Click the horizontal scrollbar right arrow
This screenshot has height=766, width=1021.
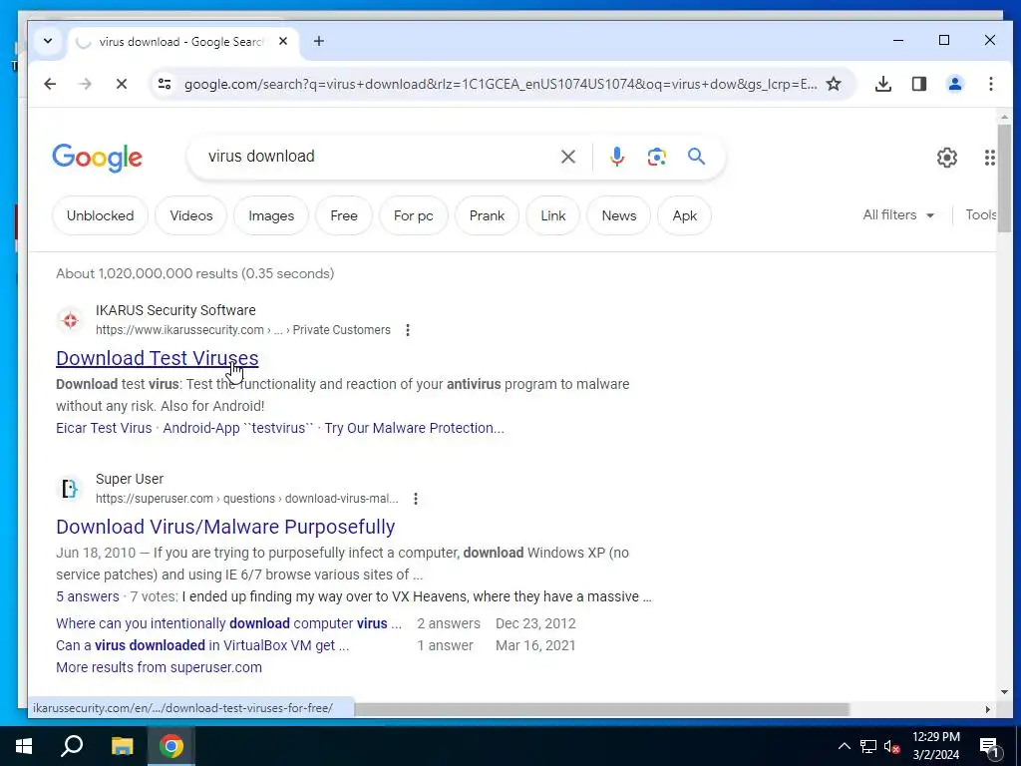point(988,709)
